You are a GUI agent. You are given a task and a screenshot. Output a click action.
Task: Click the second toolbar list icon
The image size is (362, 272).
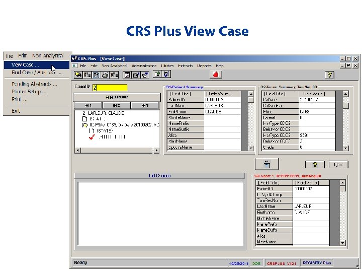(x=87, y=75)
